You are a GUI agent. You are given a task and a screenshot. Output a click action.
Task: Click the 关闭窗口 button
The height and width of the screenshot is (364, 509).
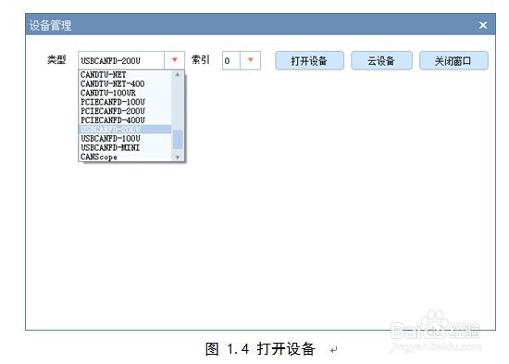453,60
